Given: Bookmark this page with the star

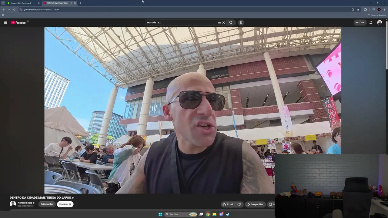Looking at the screenshot, I should (358, 9).
